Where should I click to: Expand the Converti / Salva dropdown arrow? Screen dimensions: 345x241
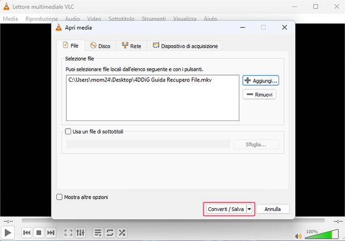[249, 209]
